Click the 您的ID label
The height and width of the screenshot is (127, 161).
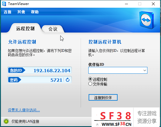pos(17,70)
